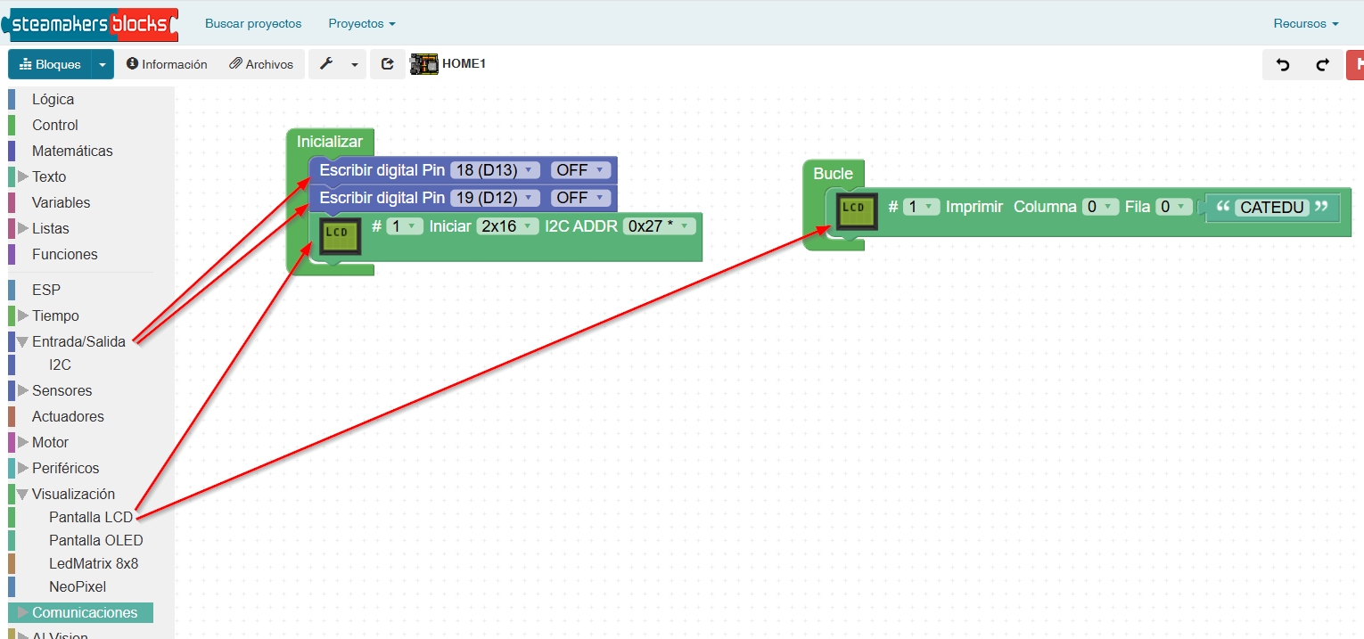Screen dimensions: 1364x639
Task: Click the wrench tools icon
Action: (x=326, y=64)
